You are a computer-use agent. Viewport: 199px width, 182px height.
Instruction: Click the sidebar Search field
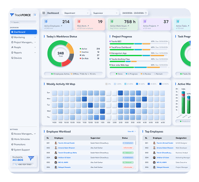[23, 22]
